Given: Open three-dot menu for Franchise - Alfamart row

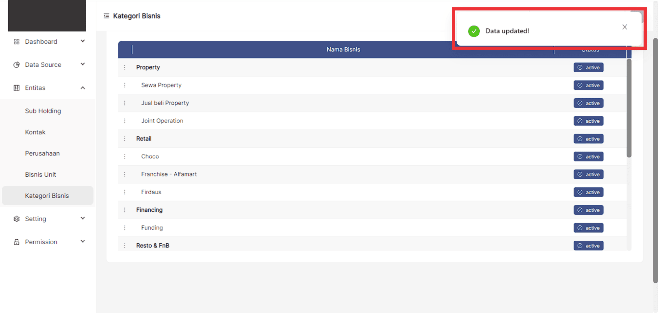Looking at the screenshot, I should pos(125,174).
